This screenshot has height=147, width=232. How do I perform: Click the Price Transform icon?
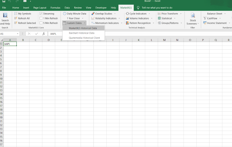159,14
